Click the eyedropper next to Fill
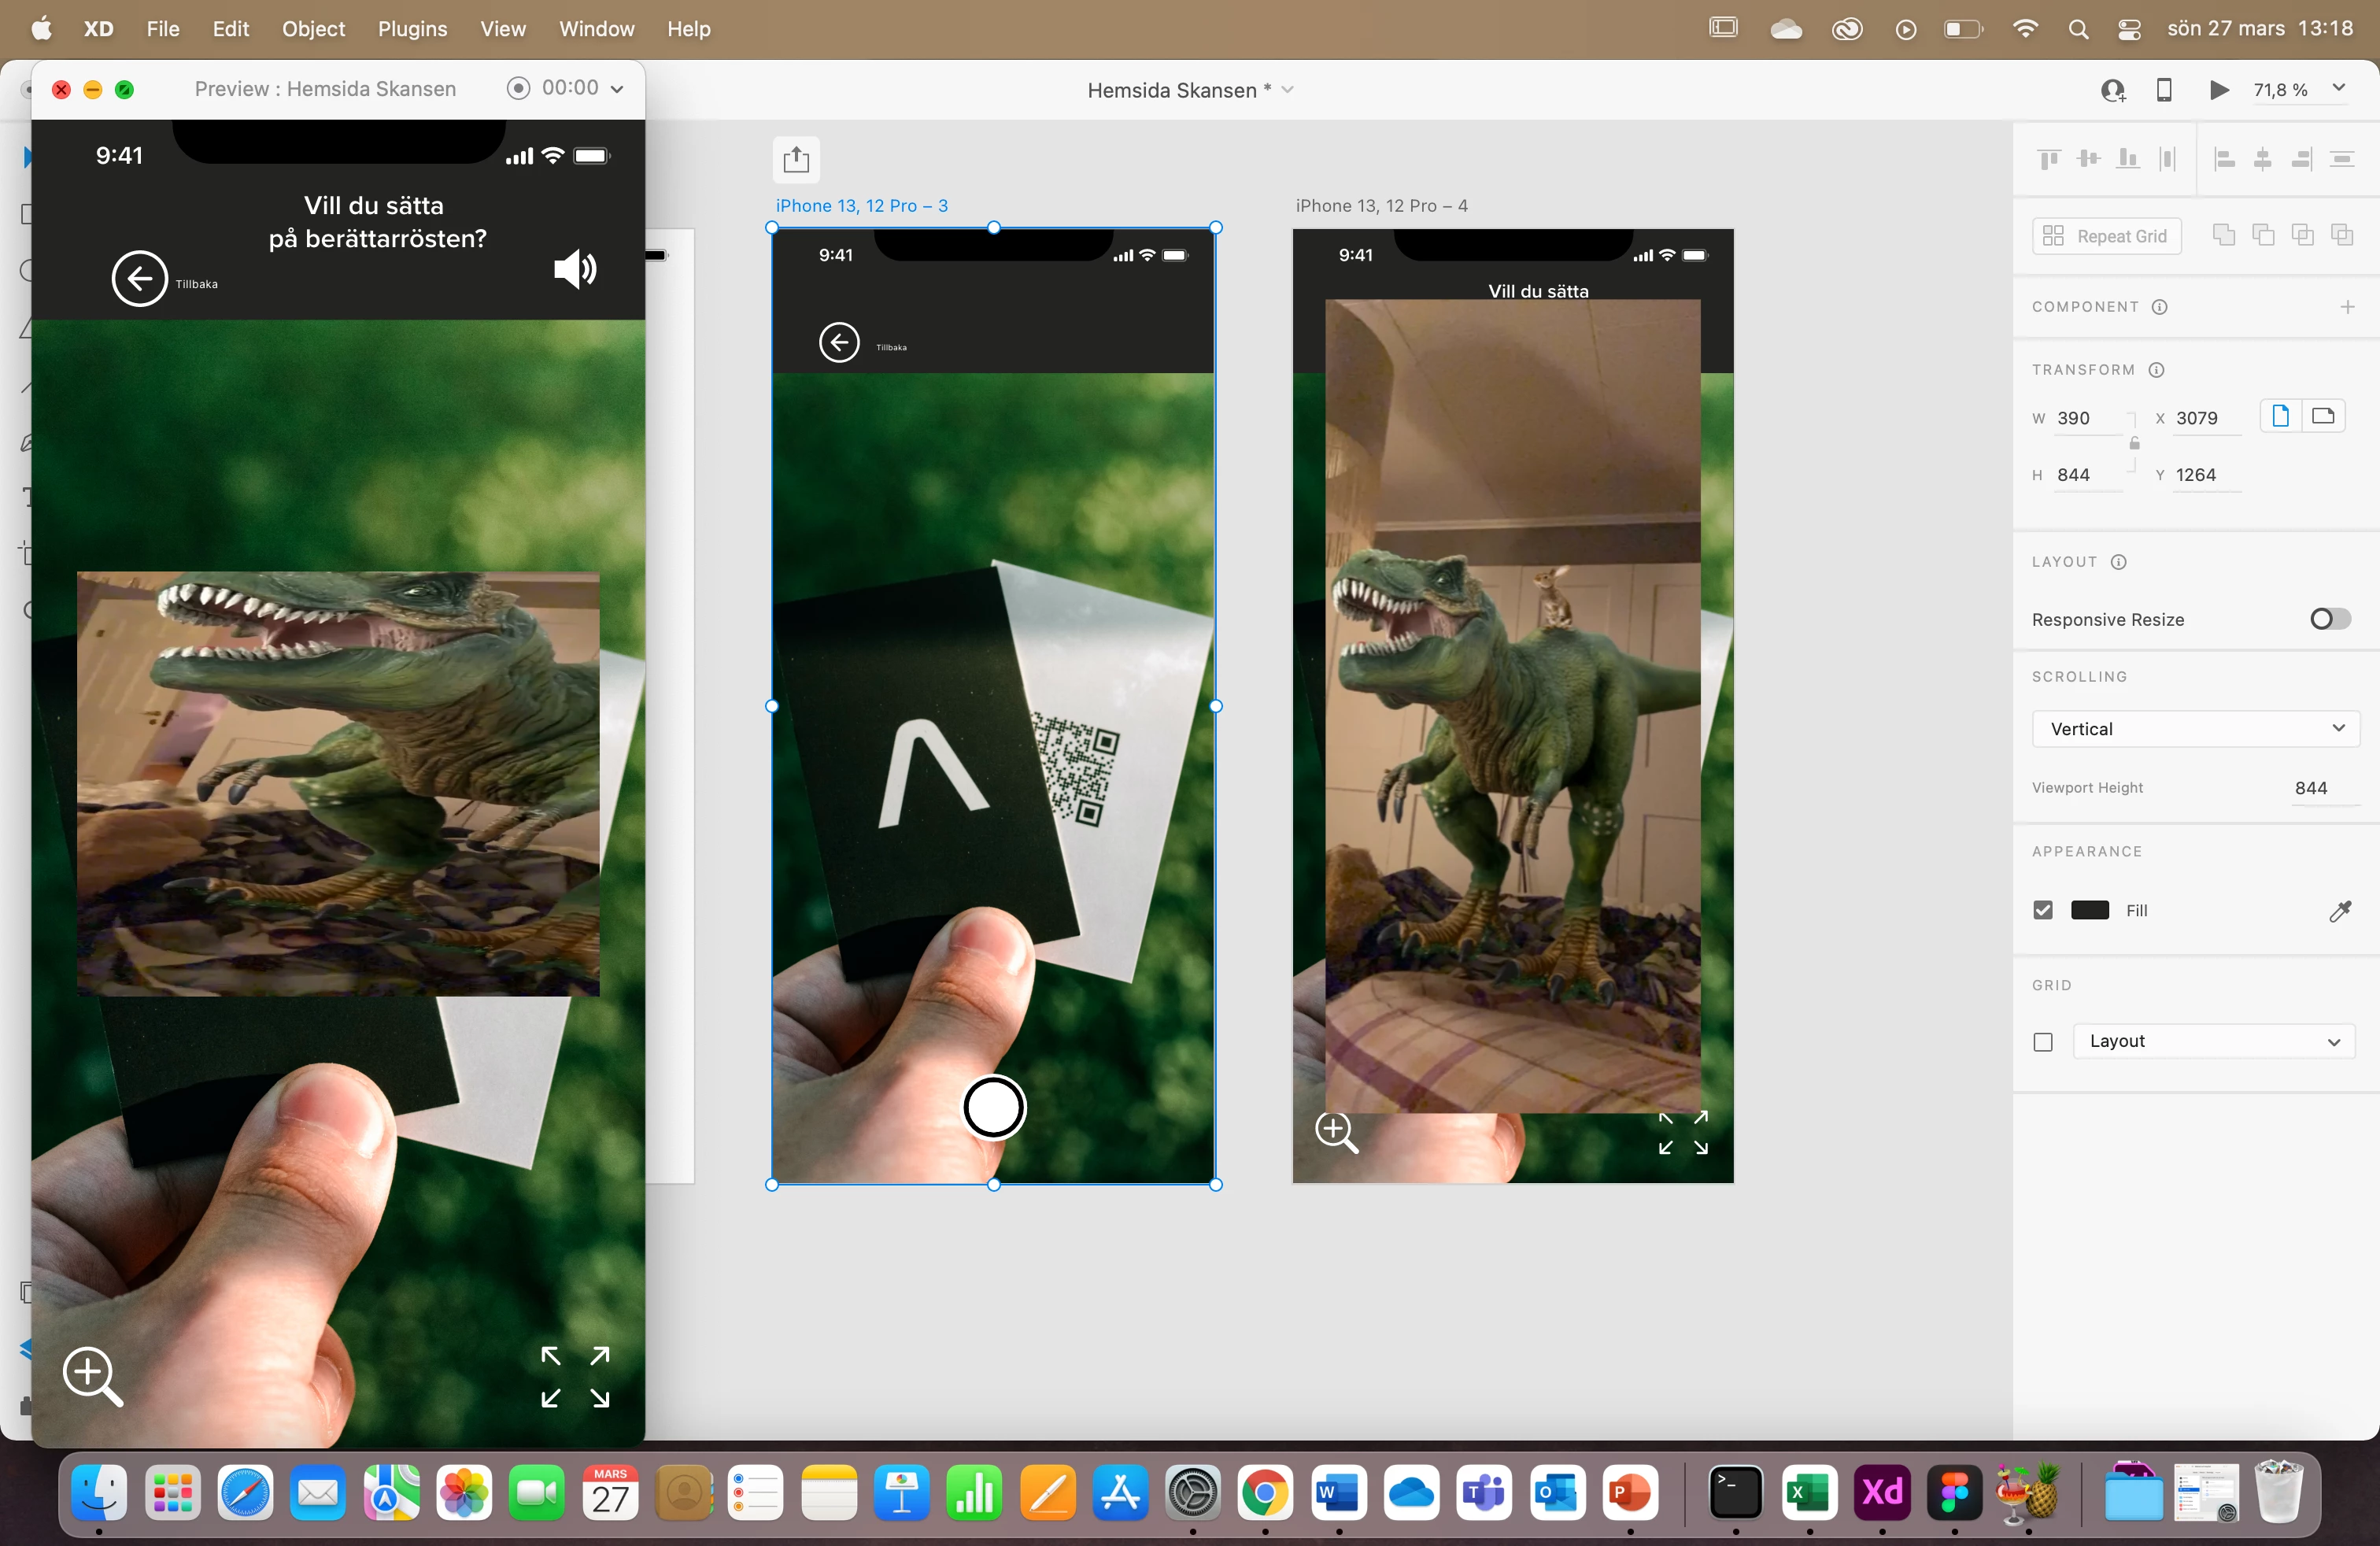Screen dimensions: 2380x1546 (x=2339, y=911)
